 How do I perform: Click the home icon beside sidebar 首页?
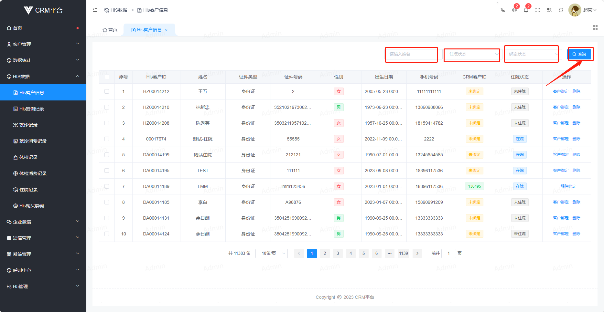pos(9,28)
